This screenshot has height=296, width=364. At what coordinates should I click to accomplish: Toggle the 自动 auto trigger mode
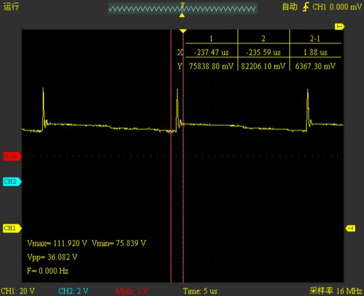pos(290,7)
